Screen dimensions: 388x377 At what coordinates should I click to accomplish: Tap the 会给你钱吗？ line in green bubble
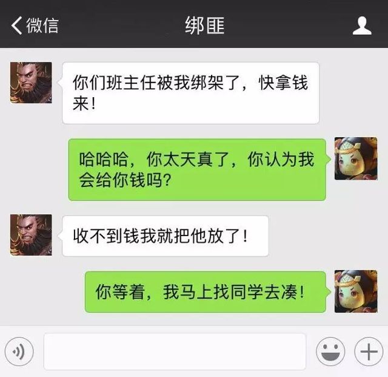125,180
